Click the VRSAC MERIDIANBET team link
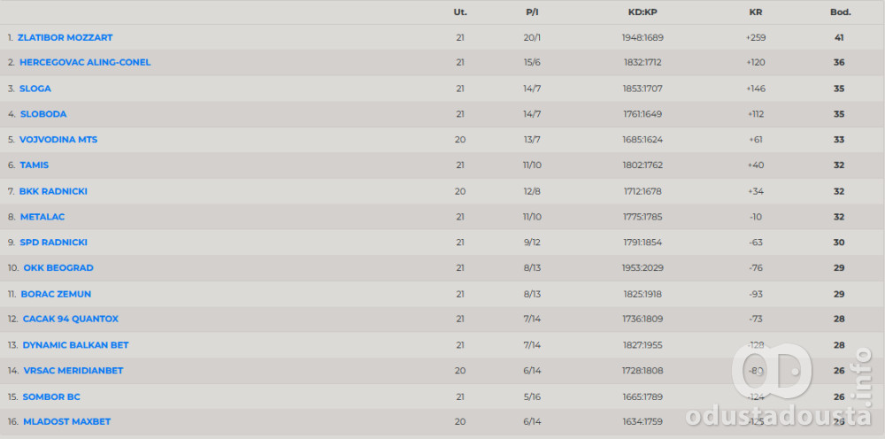885x439 pixels. tap(73, 370)
